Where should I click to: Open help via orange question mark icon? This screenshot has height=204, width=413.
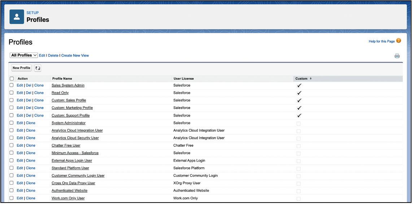[399, 41]
